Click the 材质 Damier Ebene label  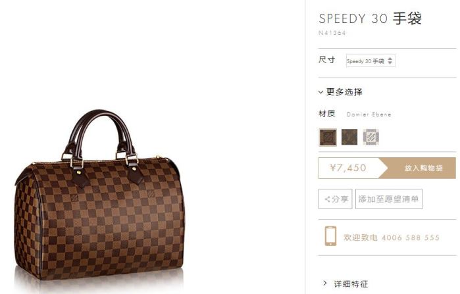[x=355, y=114]
